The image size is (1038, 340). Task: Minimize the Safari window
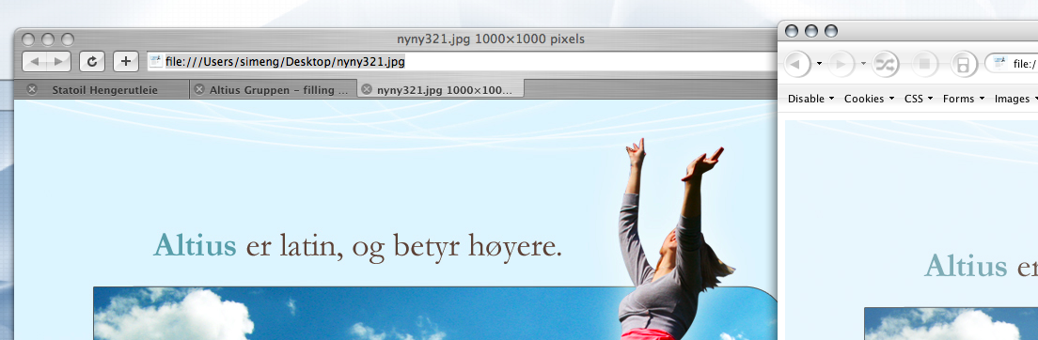[x=48, y=39]
